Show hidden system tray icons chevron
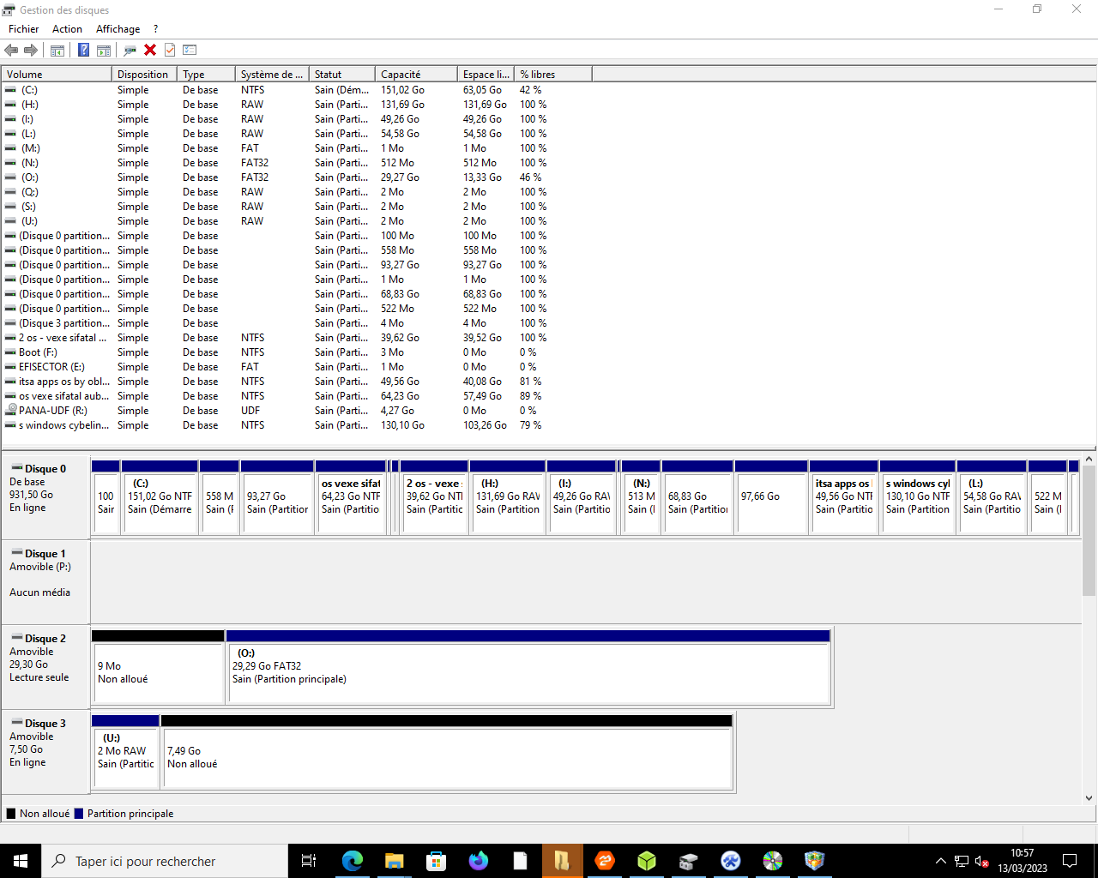The height and width of the screenshot is (878, 1098). 940,861
